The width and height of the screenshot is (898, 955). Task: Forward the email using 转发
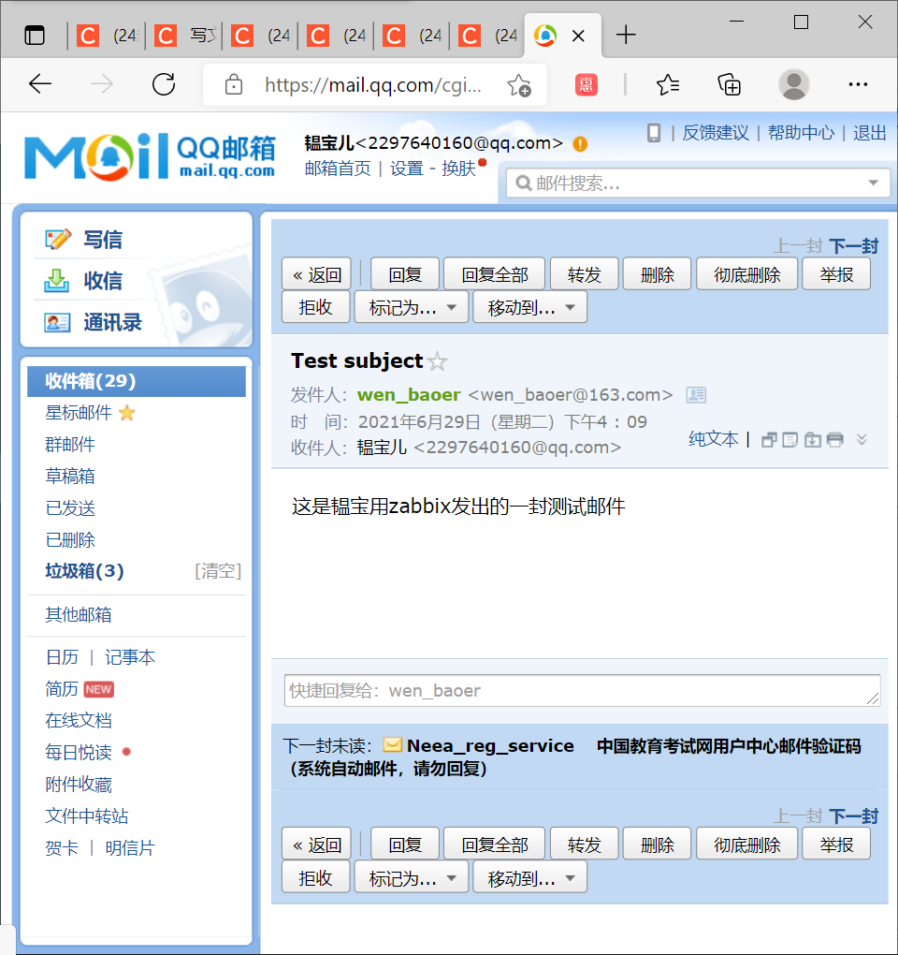tap(584, 273)
